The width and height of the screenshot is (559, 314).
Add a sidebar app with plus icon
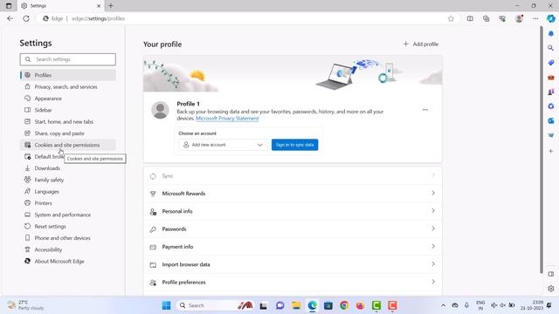point(551,151)
